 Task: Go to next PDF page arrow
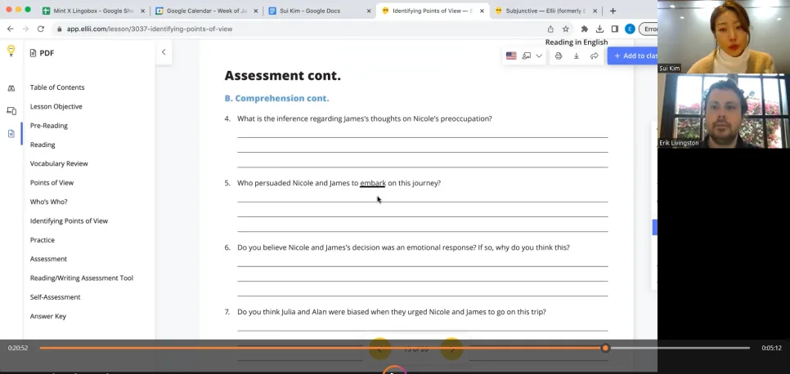pyautogui.click(x=452, y=349)
